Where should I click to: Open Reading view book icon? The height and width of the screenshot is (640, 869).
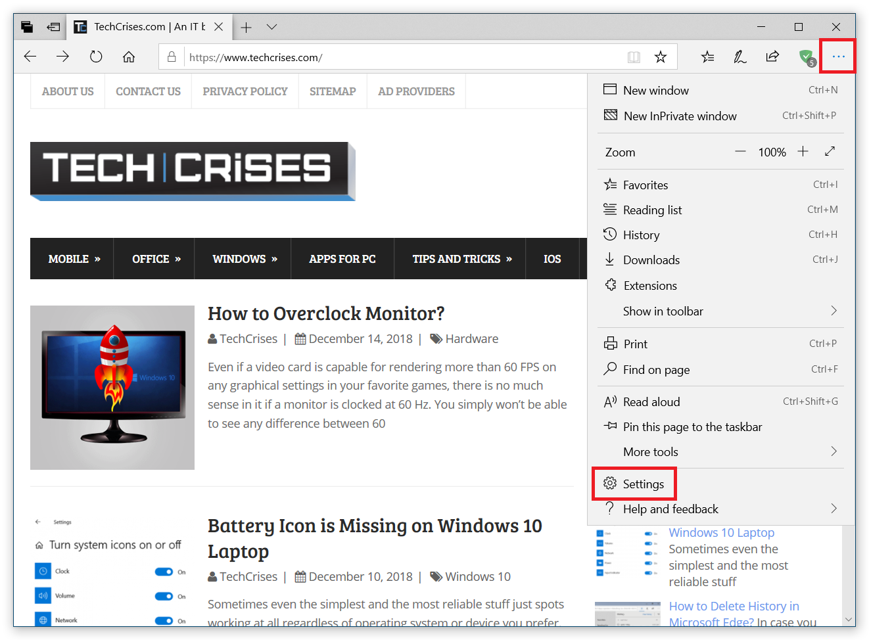click(634, 57)
